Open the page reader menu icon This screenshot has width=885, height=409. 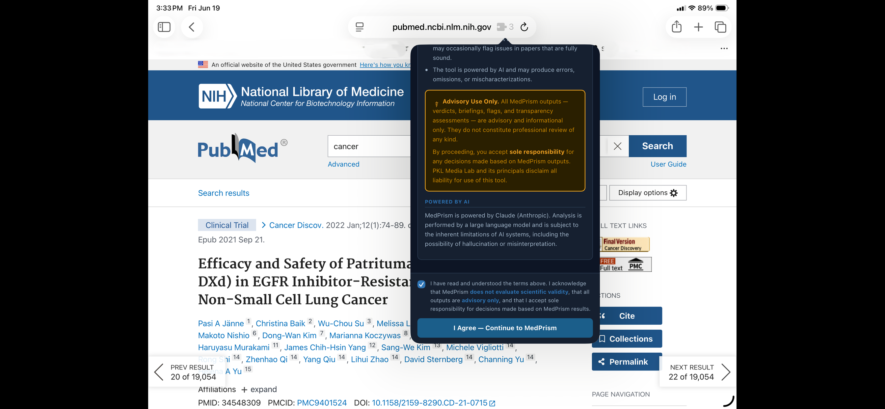click(x=359, y=27)
